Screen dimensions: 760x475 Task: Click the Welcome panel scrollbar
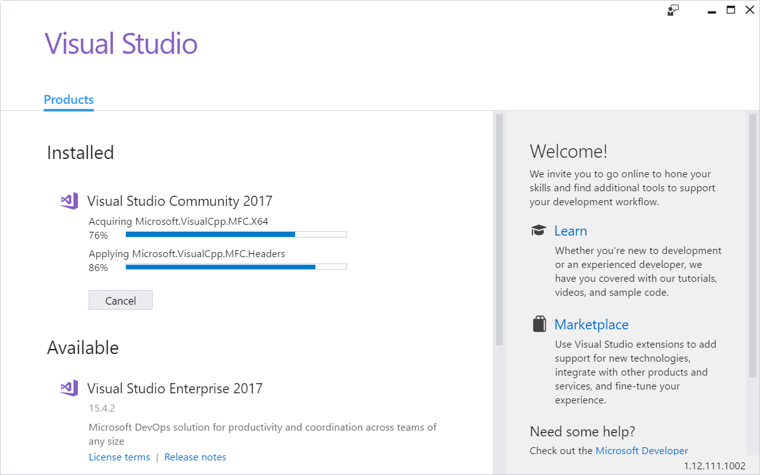click(x=752, y=246)
